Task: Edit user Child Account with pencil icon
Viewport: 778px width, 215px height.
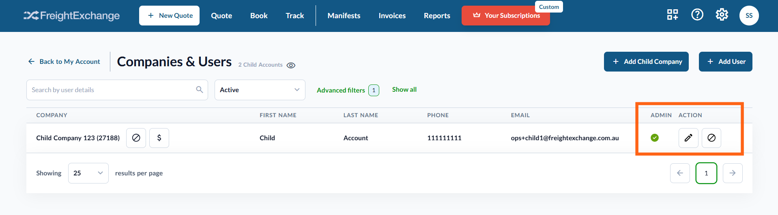Action: [x=688, y=138]
